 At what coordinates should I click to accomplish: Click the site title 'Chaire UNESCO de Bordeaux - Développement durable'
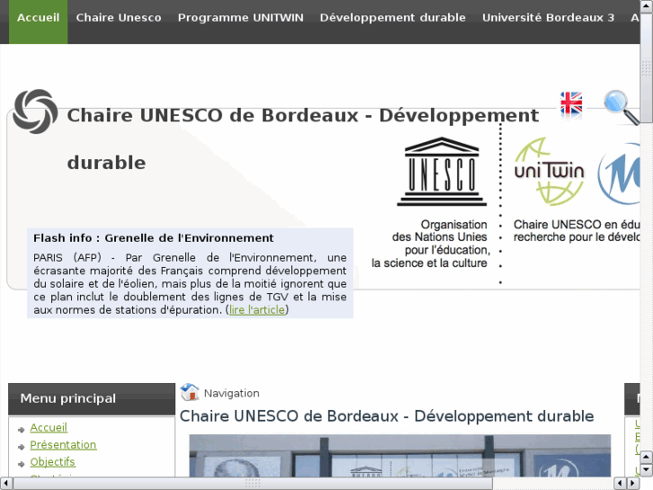coord(303,138)
